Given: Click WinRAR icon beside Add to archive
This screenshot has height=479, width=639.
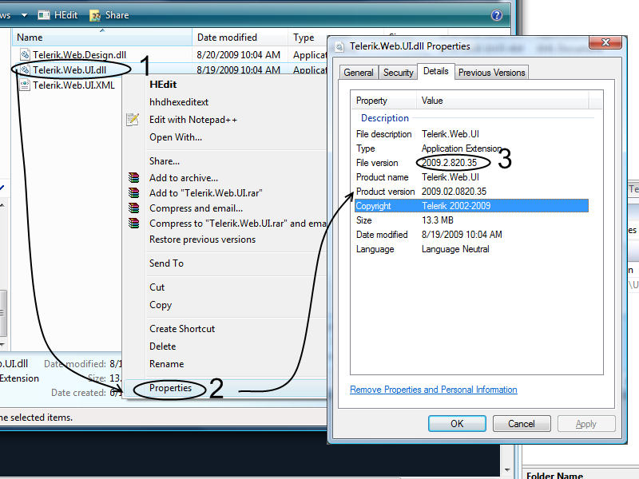Looking at the screenshot, I should tap(133, 177).
